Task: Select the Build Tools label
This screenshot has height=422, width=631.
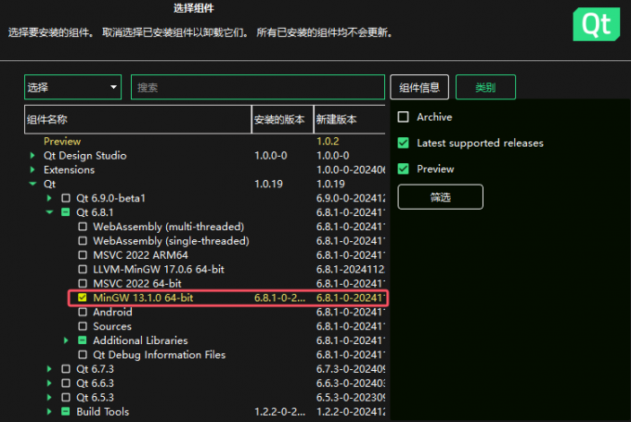Action: coord(103,412)
